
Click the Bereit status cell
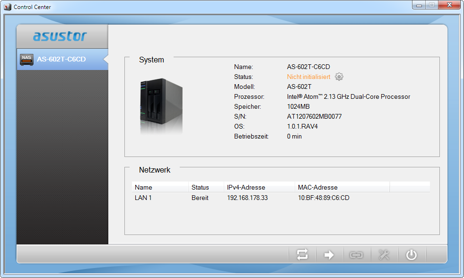point(200,198)
